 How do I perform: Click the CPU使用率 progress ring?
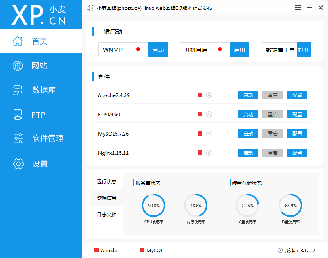pos(154,206)
